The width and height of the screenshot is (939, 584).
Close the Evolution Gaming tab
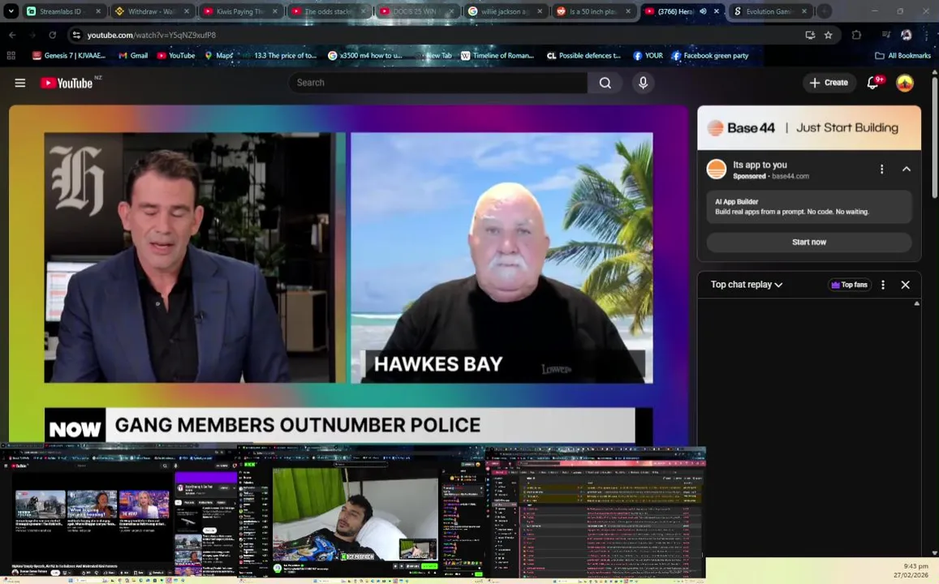(x=804, y=11)
